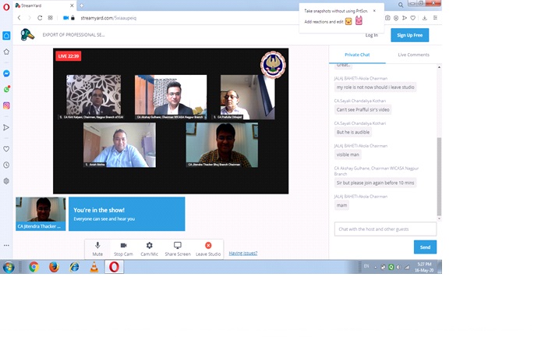
Task: Reload the StreamYard page
Action: (x=40, y=18)
